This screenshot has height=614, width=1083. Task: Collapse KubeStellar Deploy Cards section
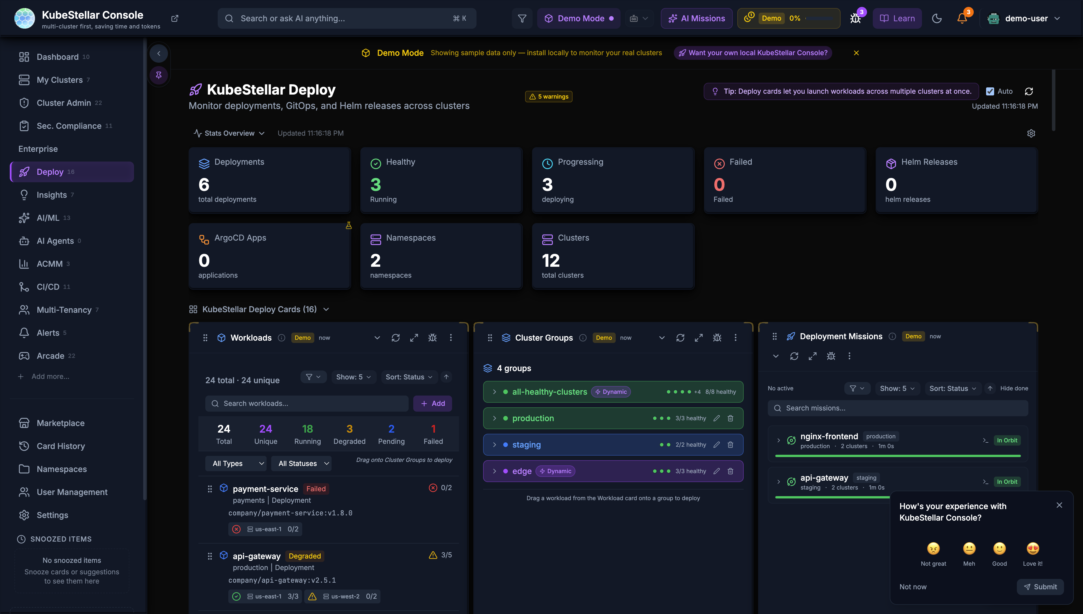tap(259, 310)
